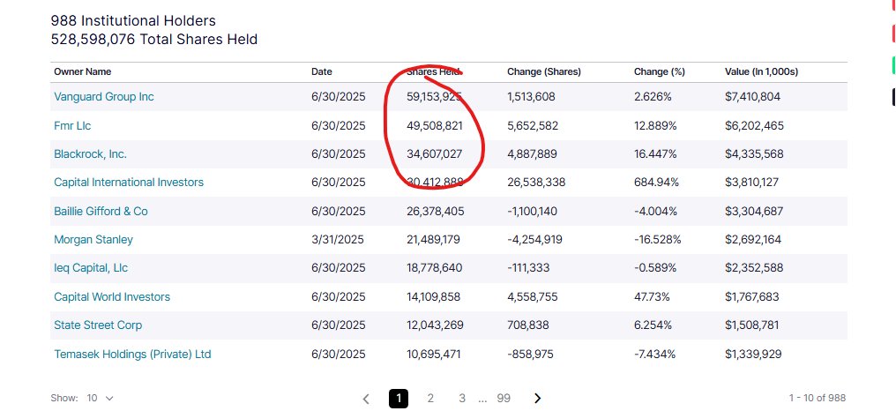896x411 pixels.
Task: Click Fmr Llc shares held 49,508,821
Action: tap(434, 125)
